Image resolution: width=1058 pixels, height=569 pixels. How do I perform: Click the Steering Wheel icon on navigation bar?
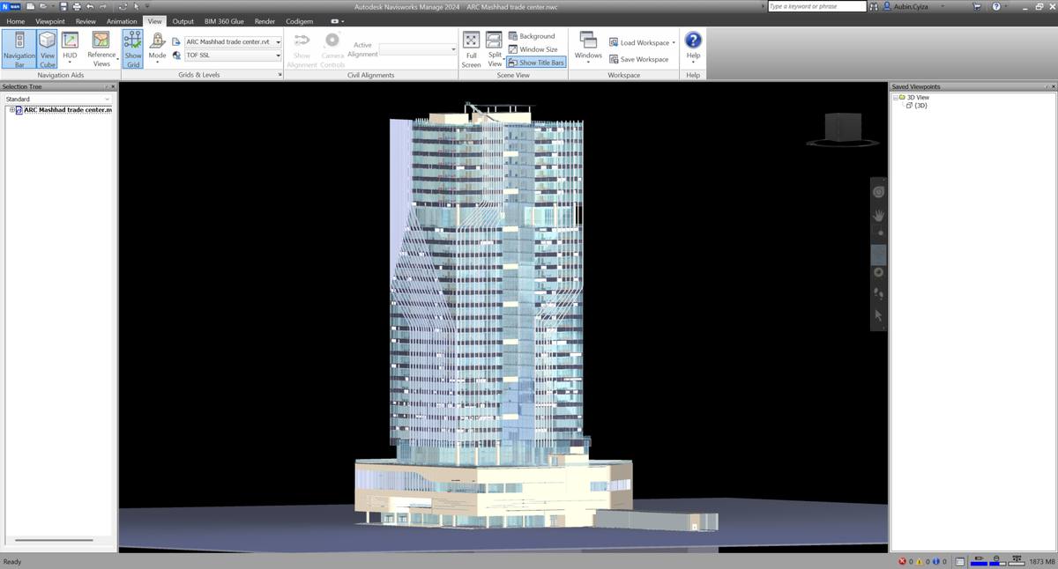(878, 192)
